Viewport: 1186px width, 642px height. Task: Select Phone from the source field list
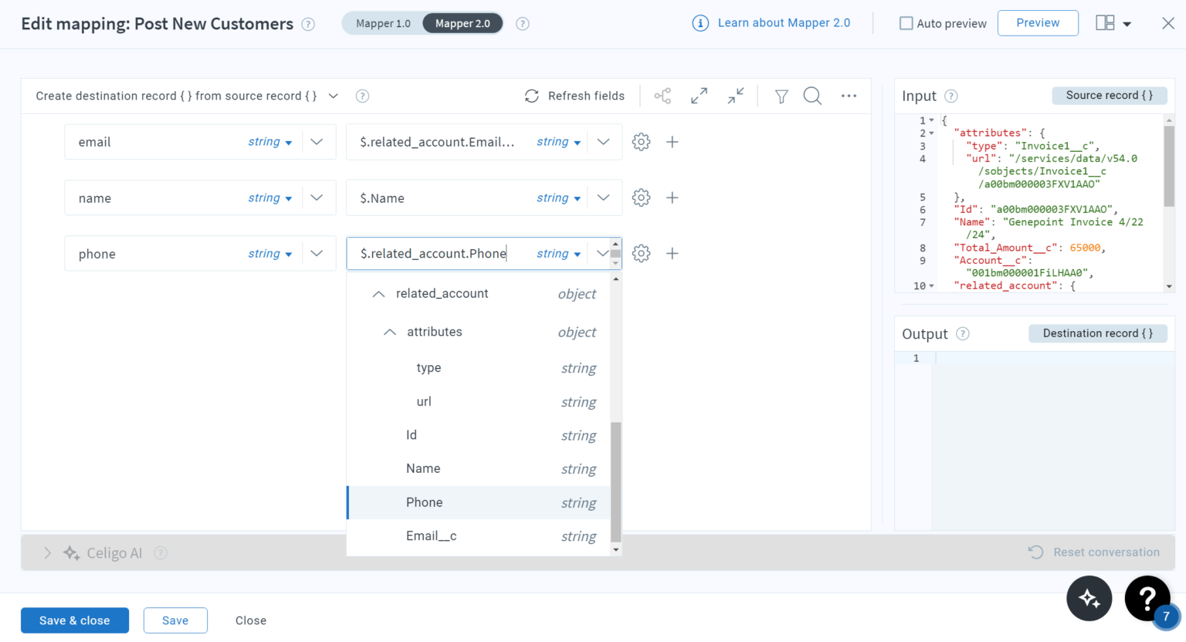pyautogui.click(x=424, y=502)
